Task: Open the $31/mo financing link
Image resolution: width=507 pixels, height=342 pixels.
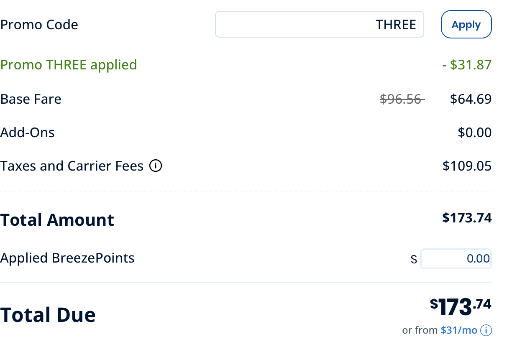Action: [458, 331]
